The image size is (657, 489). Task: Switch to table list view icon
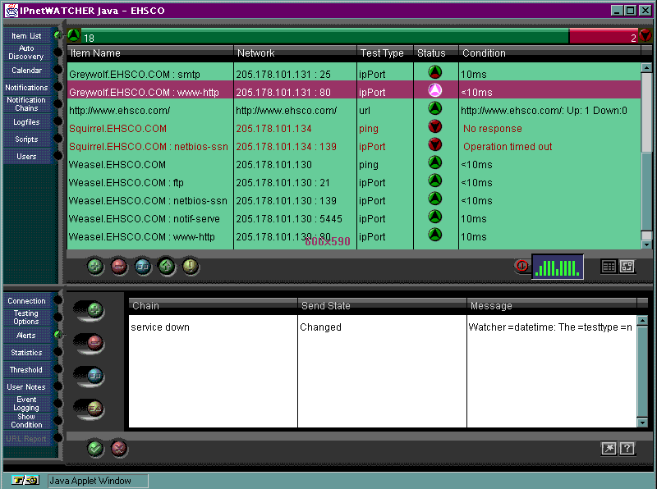[x=609, y=266]
